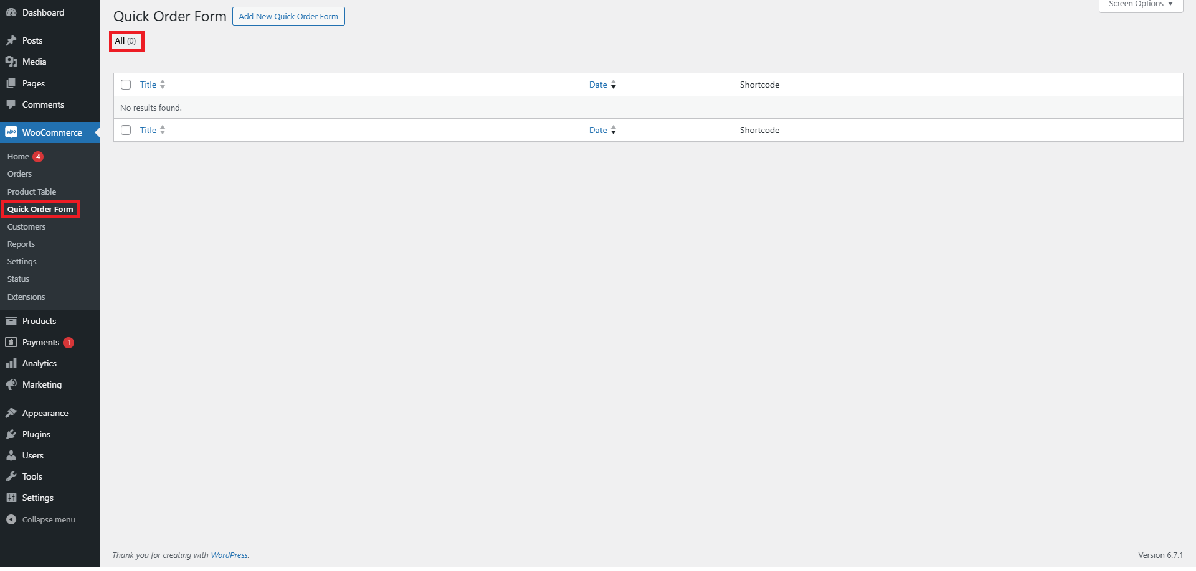Click the Analytics bar chart icon
This screenshot has width=1196, height=571.
click(11, 363)
